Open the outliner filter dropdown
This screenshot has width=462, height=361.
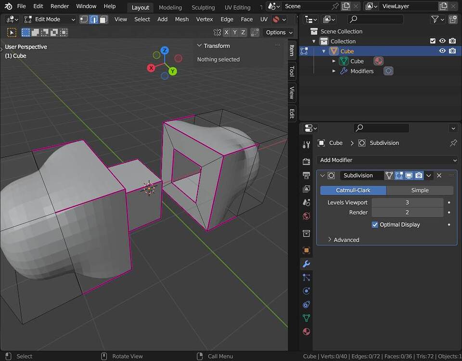(x=437, y=19)
